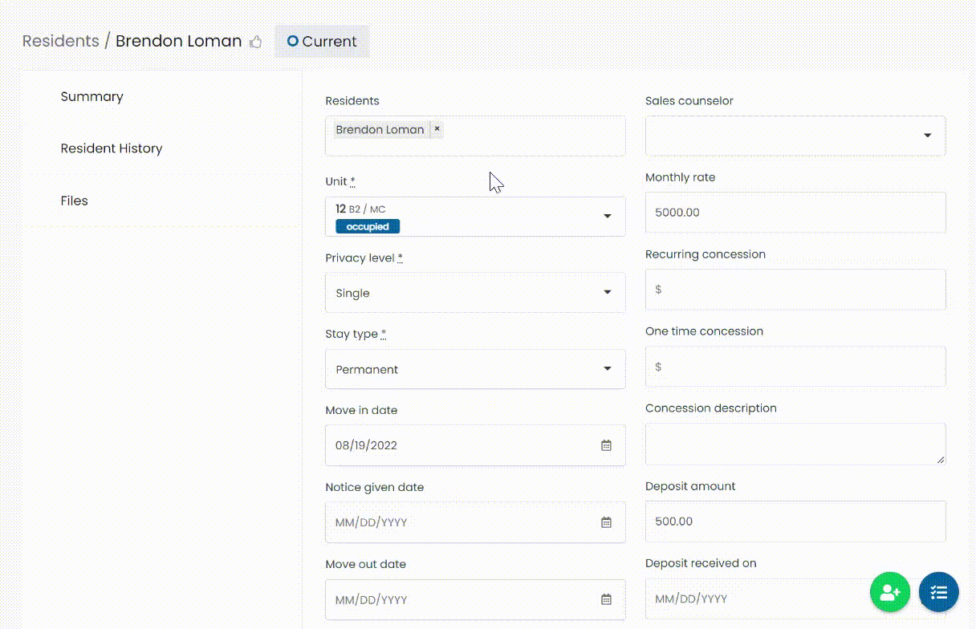Click the Current status circle icon

[x=293, y=41]
